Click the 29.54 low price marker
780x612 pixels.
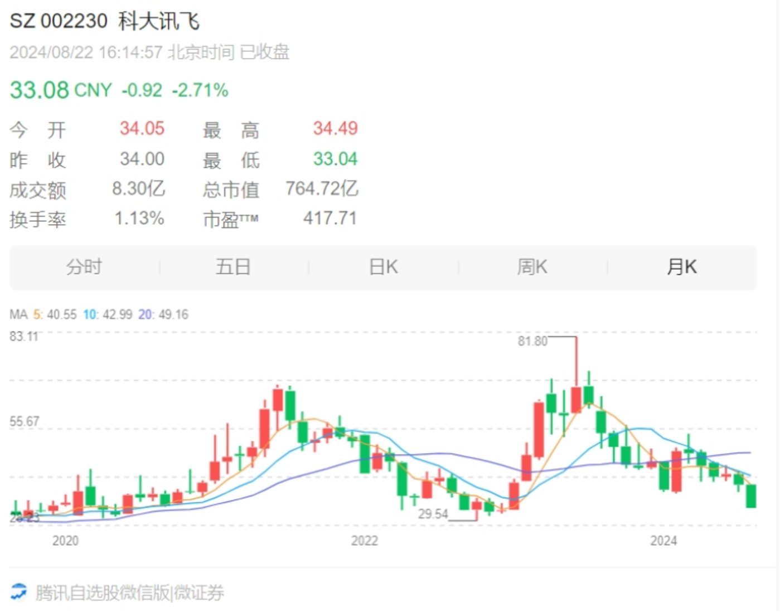[433, 514]
